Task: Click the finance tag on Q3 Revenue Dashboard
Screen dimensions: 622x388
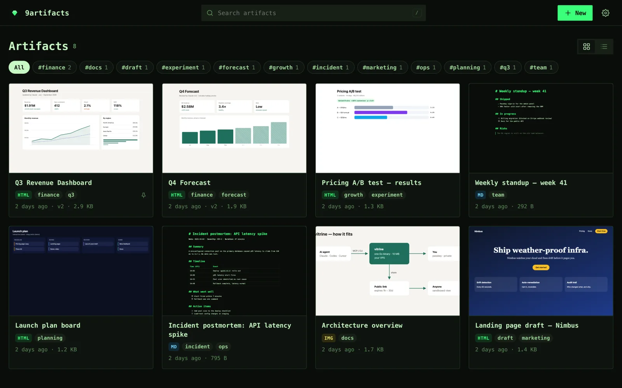Action: click(49, 195)
